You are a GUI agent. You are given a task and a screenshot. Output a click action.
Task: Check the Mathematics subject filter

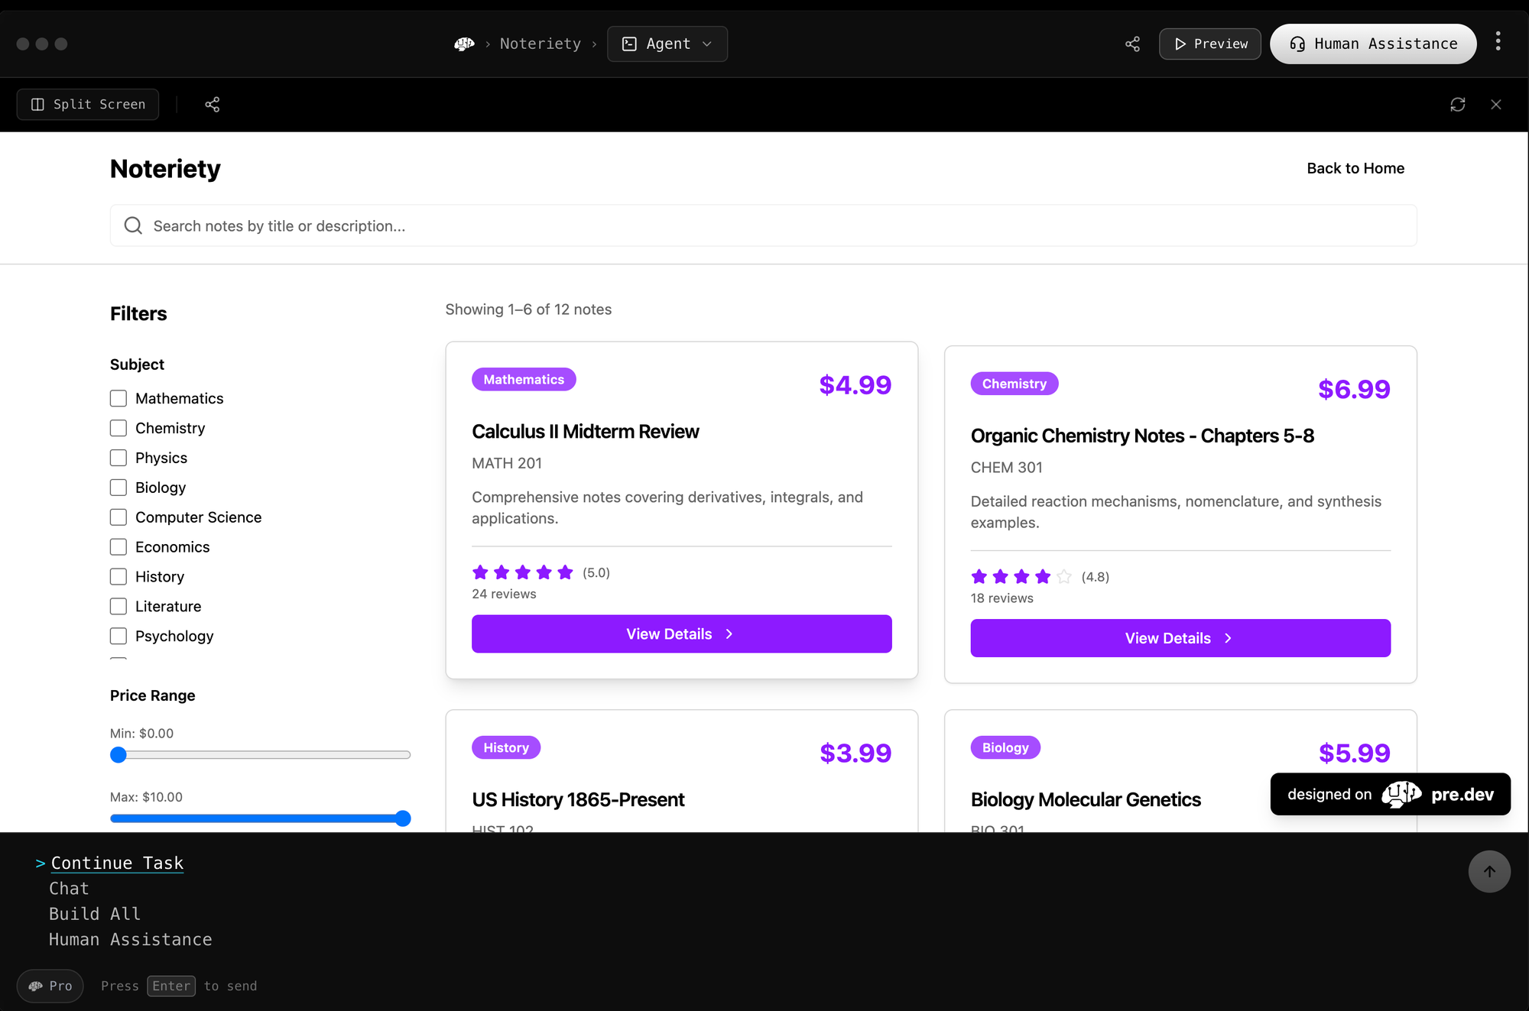tap(118, 398)
